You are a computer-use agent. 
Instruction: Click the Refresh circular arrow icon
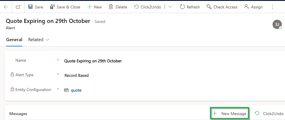pos(182,7)
